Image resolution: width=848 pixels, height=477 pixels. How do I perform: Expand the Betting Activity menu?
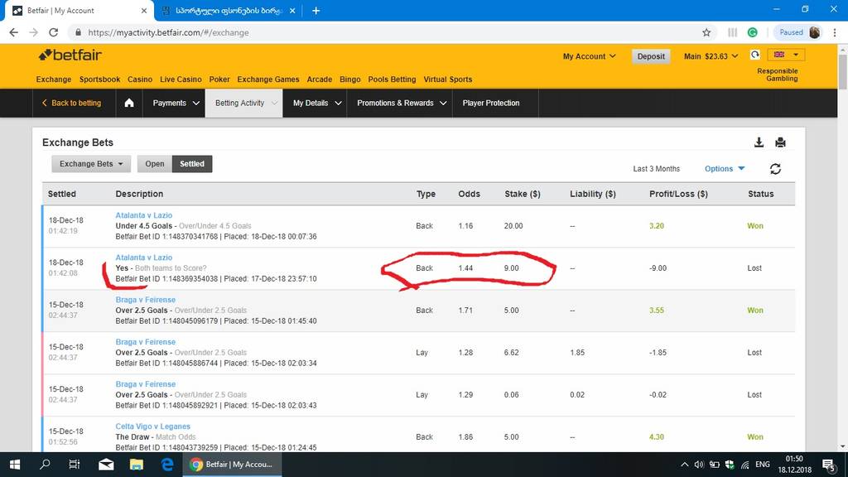(244, 103)
